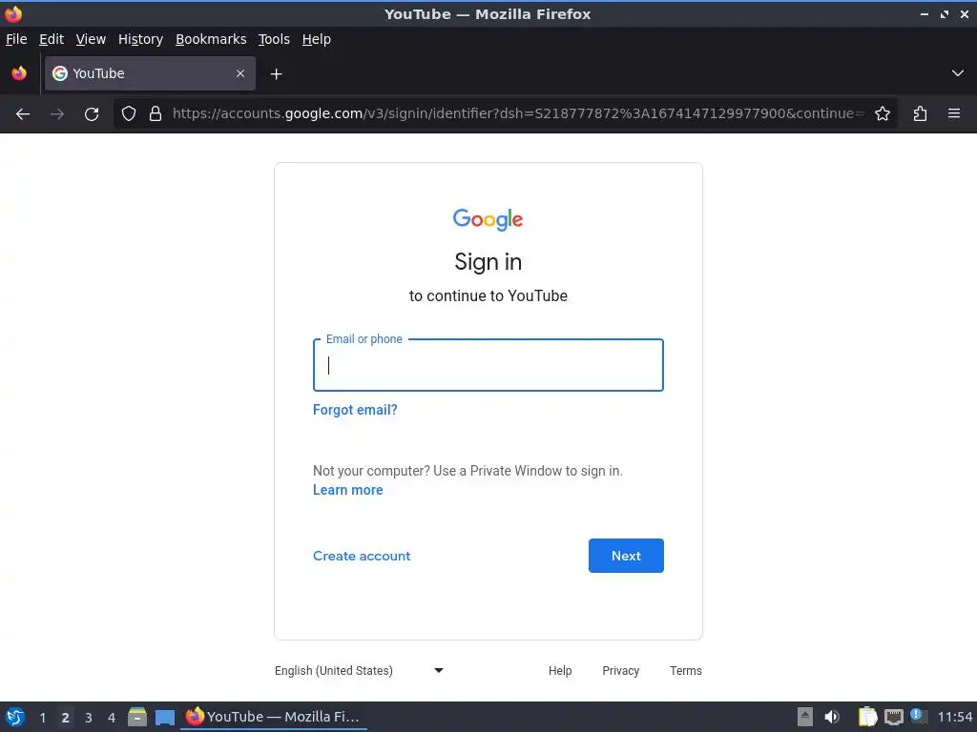Open the Edit menu

point(52,39)
